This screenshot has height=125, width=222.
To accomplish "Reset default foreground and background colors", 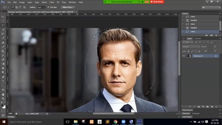I will [1, 102].
